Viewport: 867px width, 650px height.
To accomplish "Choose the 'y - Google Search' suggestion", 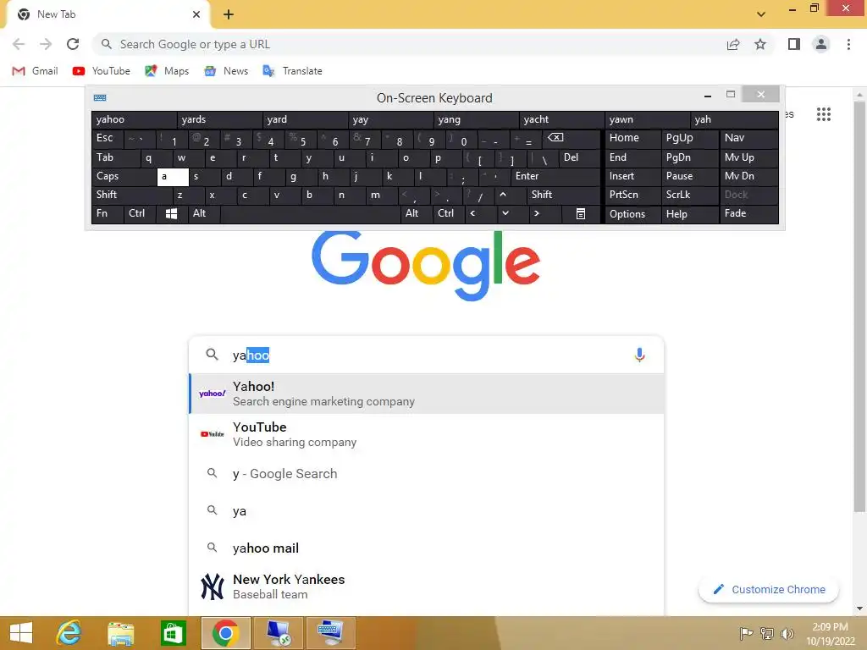I will click(426, 474).
